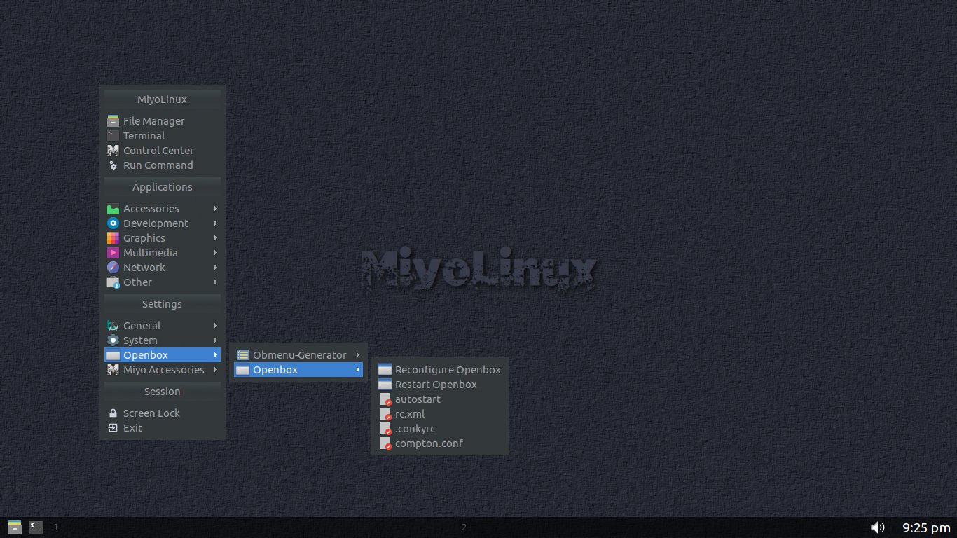This screenshot has height=538, width=957.
Task: Launch the Terminal via its menu icon
Action: (144, 135)
